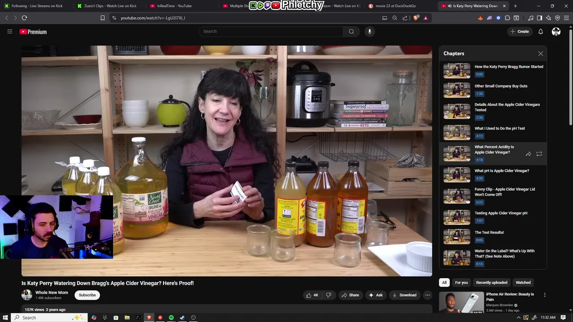
Task: Select the All filter chip
Action: (x=444, y=283)
